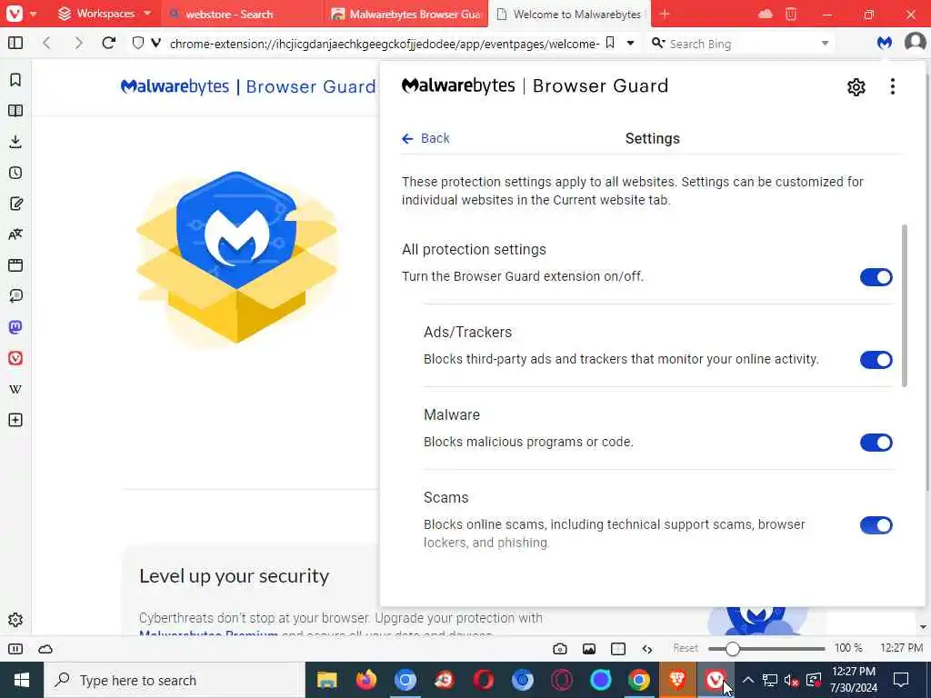The height and width of the screenshot is (698, 931).
Task: Open the user profile avatar
Action: [915, 43]
